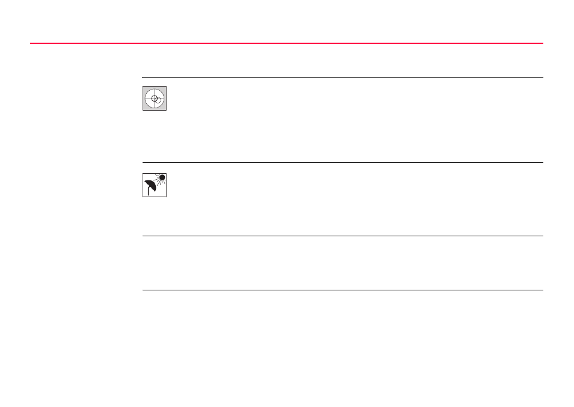Click the umbrella handle in the sun icon
Image resolution: width=574 pixels, height=407 pixels.
tap(149, 191)
